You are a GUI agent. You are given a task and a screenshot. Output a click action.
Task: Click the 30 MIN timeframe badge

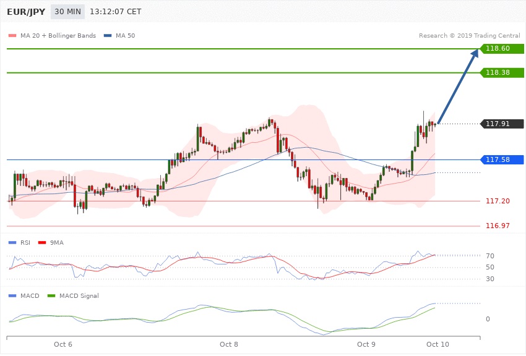[68, 12]
